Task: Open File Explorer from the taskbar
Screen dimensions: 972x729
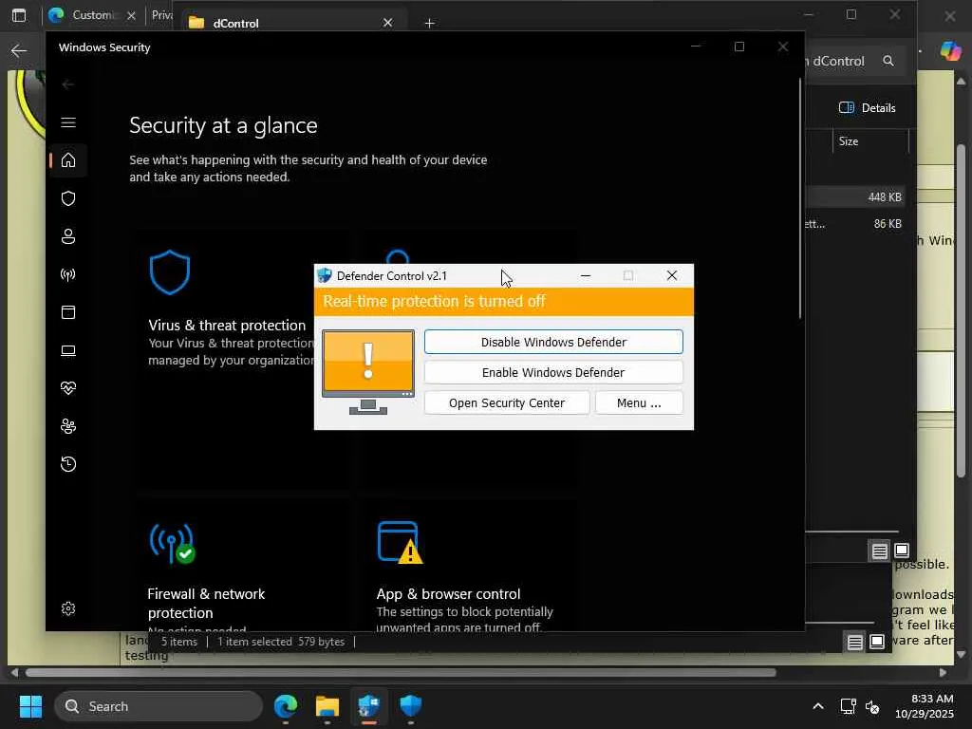Action: pos(327,706)
